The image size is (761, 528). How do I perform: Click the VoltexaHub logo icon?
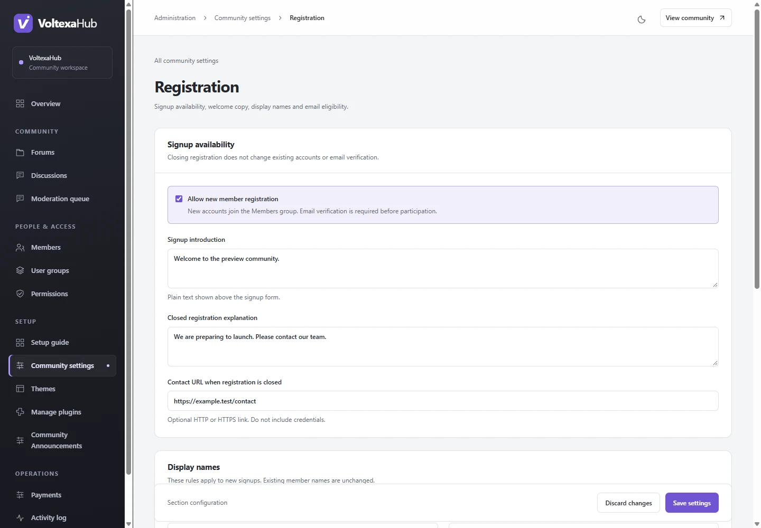pos(23,23)
